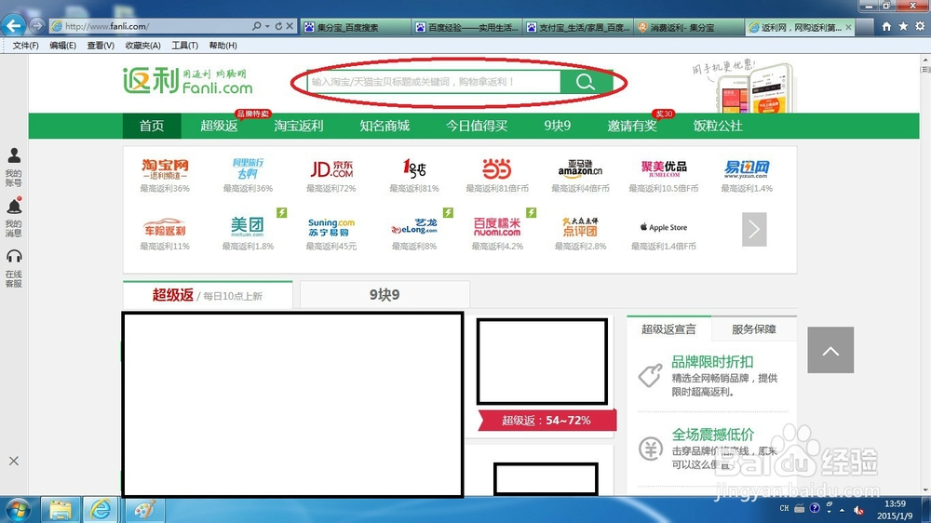The width and height of the screenshot is (931, 523).
Task: Open the 编辑(E) menu
Action: (x=62, y=46)
